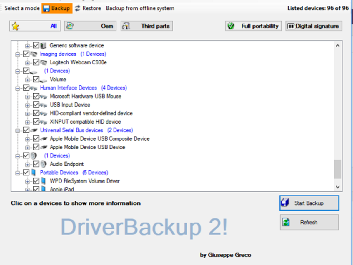
Task: Uncheck the Human Interface Devices checkbox
Action: [x=26, y=88]
